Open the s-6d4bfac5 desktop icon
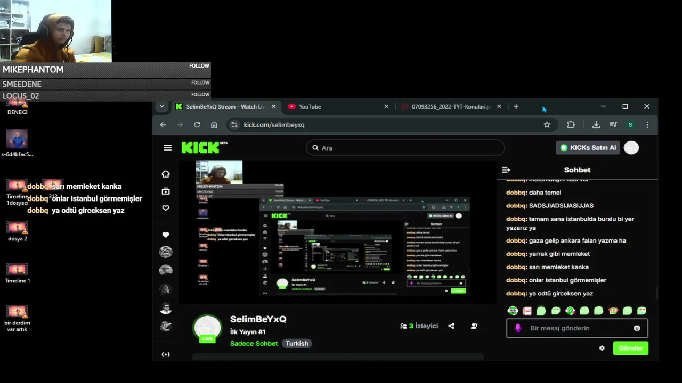Screen dimensions: 682x383 click(17, 143)
